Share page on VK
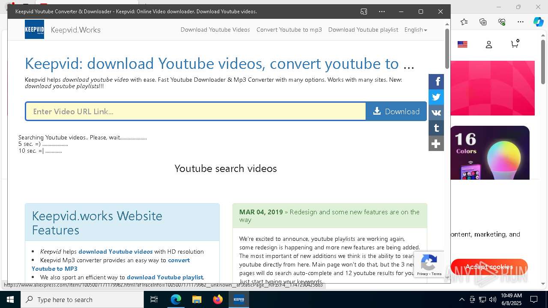This screenshot has height=308, width=548. coord(436,113)
